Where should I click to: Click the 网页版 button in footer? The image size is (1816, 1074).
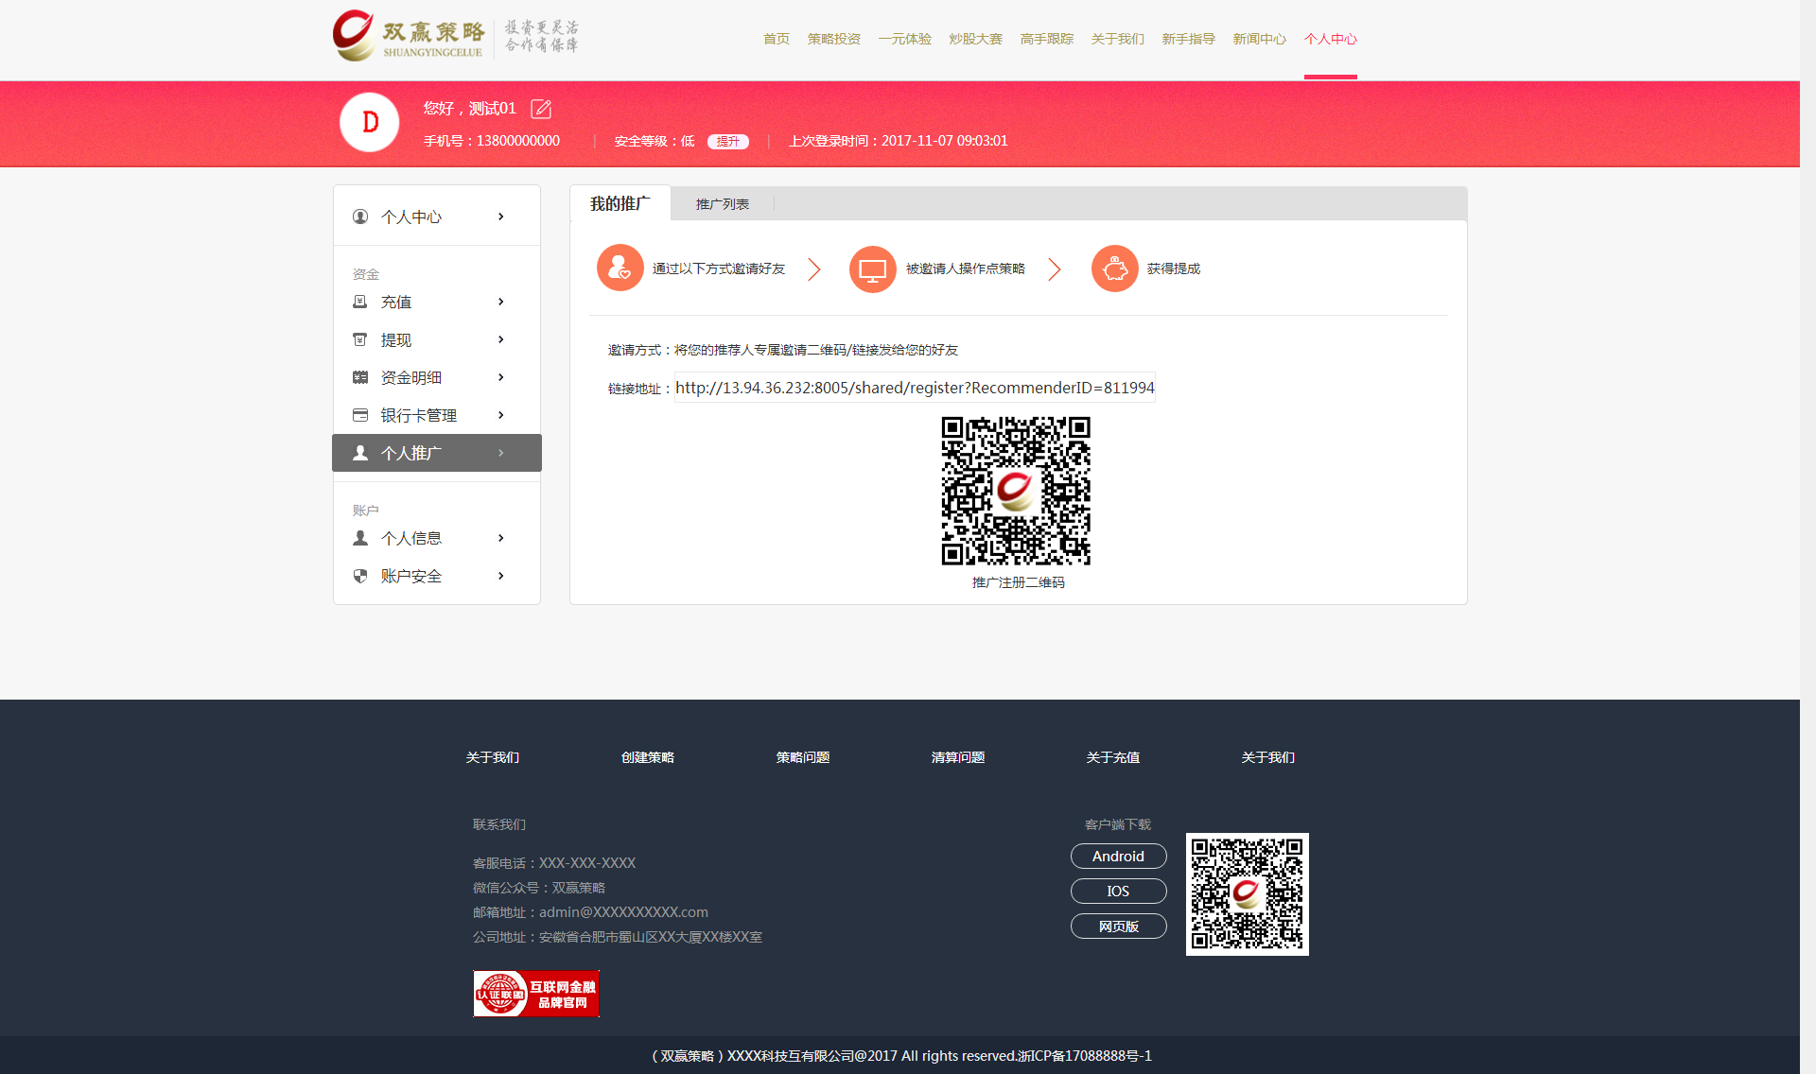point(1119,927)
